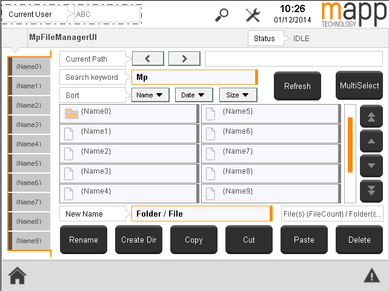Image resolution: width=389 pixels, height=291 pixels.
Task: Expand the Name sort dropdown
Action: coord(150,95)
